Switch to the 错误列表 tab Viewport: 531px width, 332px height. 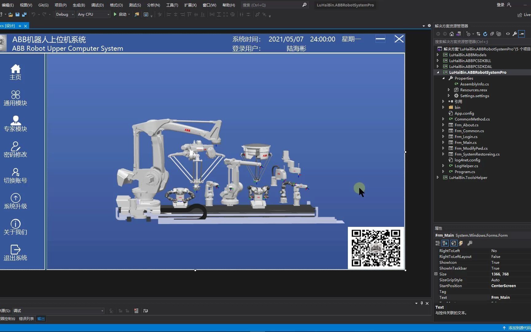(x=26, y=319)
